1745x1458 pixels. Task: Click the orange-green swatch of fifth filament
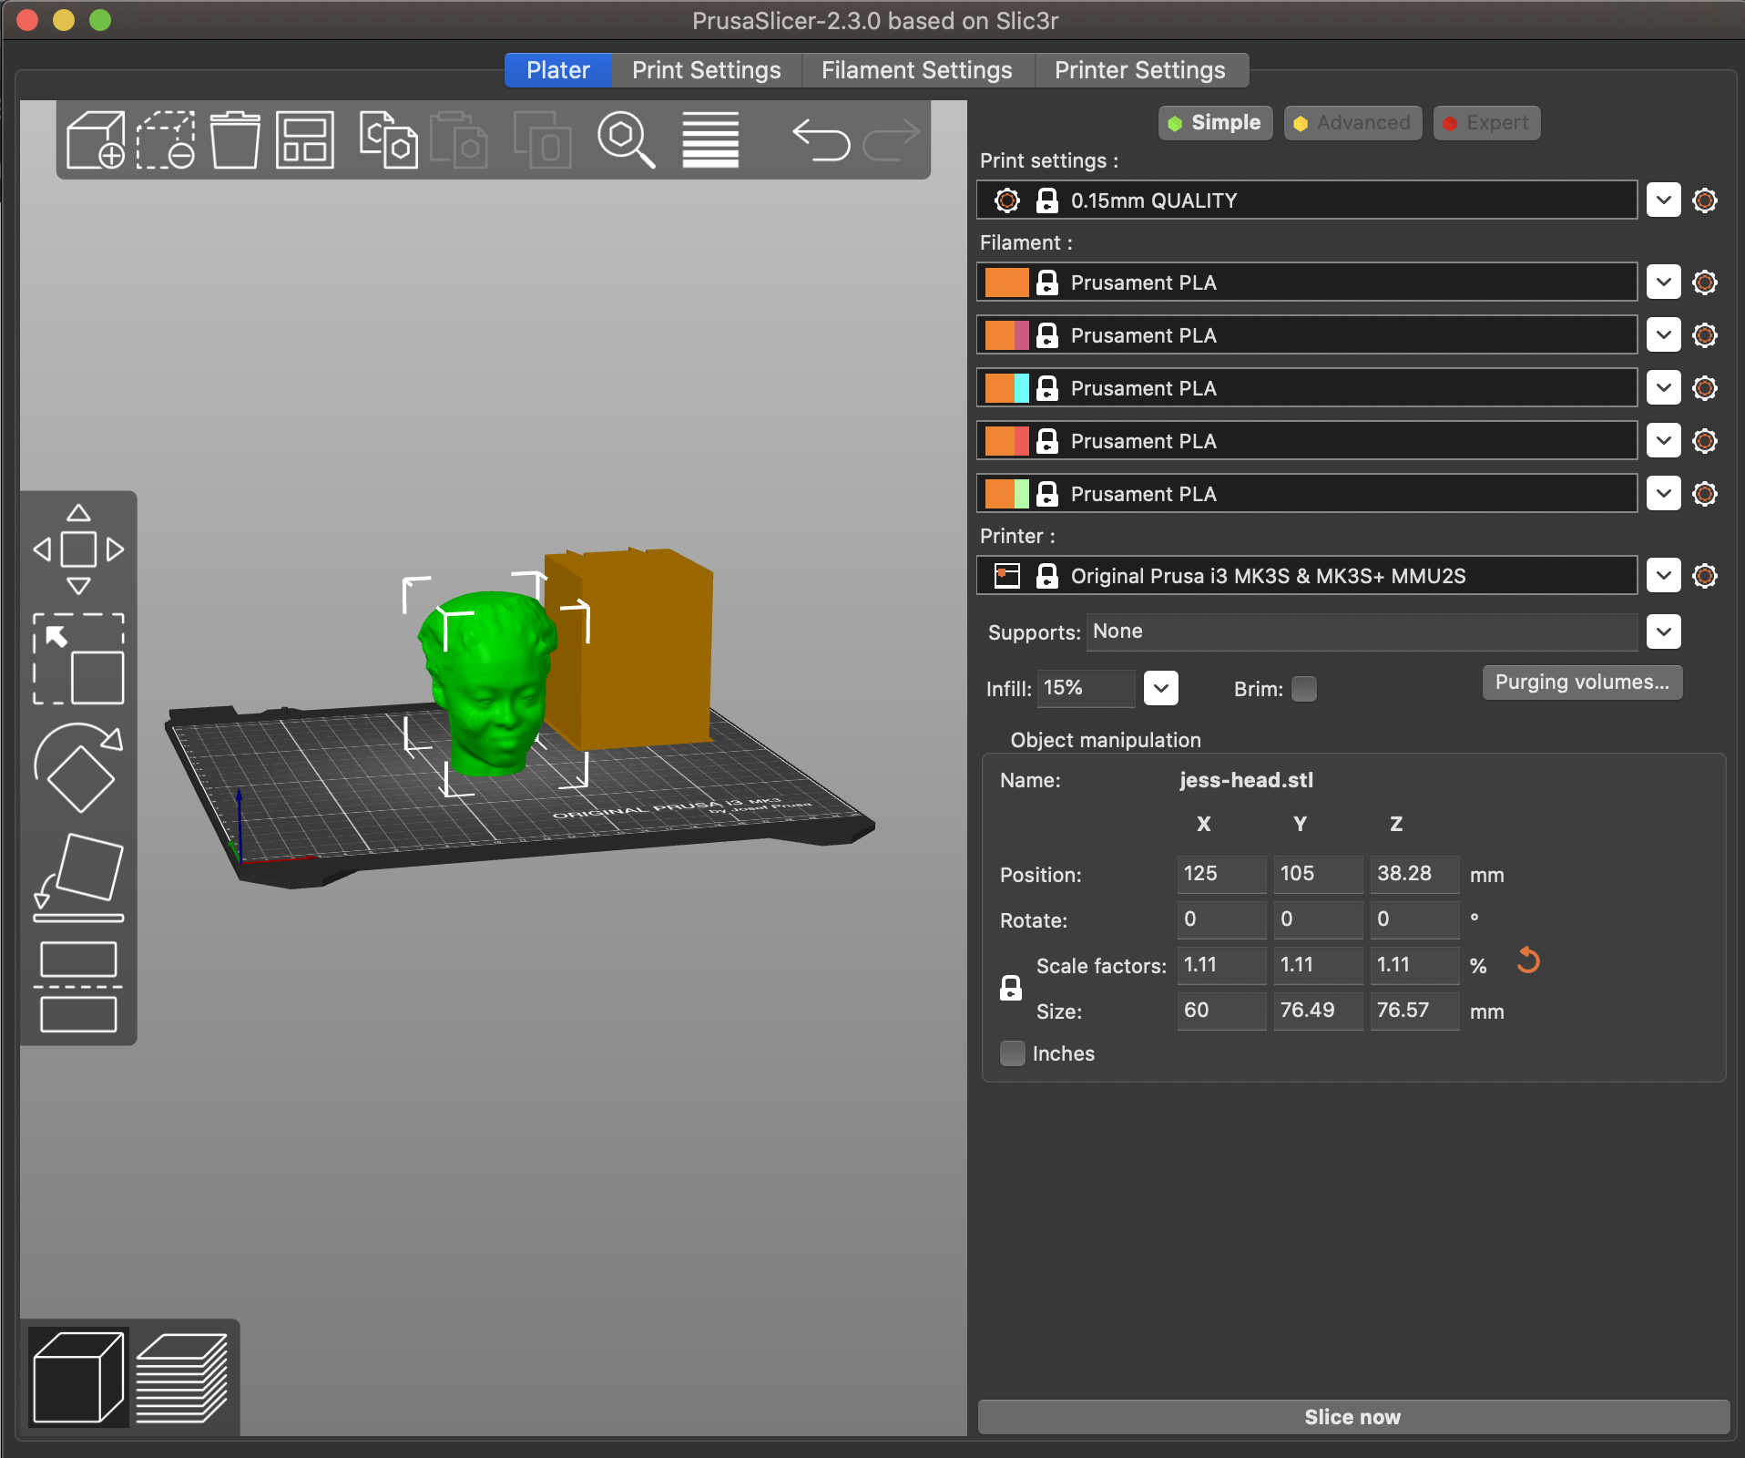tap(1006, 494)
